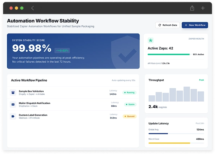The height and width of the screenshot is (155, 216).
Task: Click the Past 24h label
Action: point(200,123)
